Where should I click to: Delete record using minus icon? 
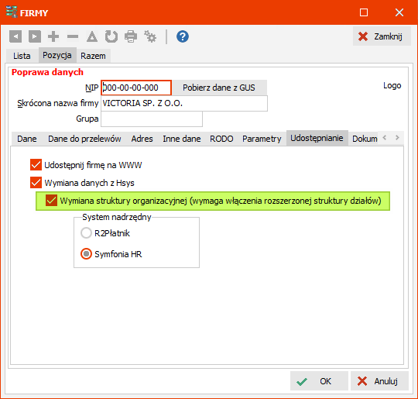pyautogui.click(x=73, y=36)
